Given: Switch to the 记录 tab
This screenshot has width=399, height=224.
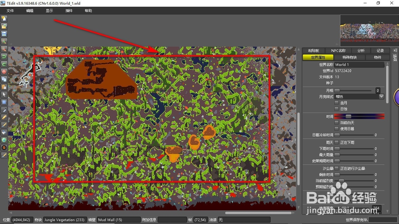Looking at the screenshot, I should tap(380, 51).
